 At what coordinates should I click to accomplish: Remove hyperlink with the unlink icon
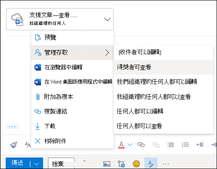pyautogui.click(x=156, y=145)
